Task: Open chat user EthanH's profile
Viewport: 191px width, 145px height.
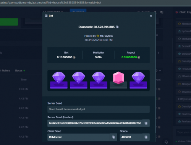Action: (x=186, y=77)
